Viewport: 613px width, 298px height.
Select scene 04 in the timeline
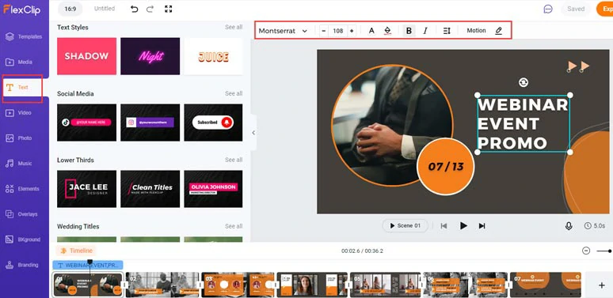(312, 285)
